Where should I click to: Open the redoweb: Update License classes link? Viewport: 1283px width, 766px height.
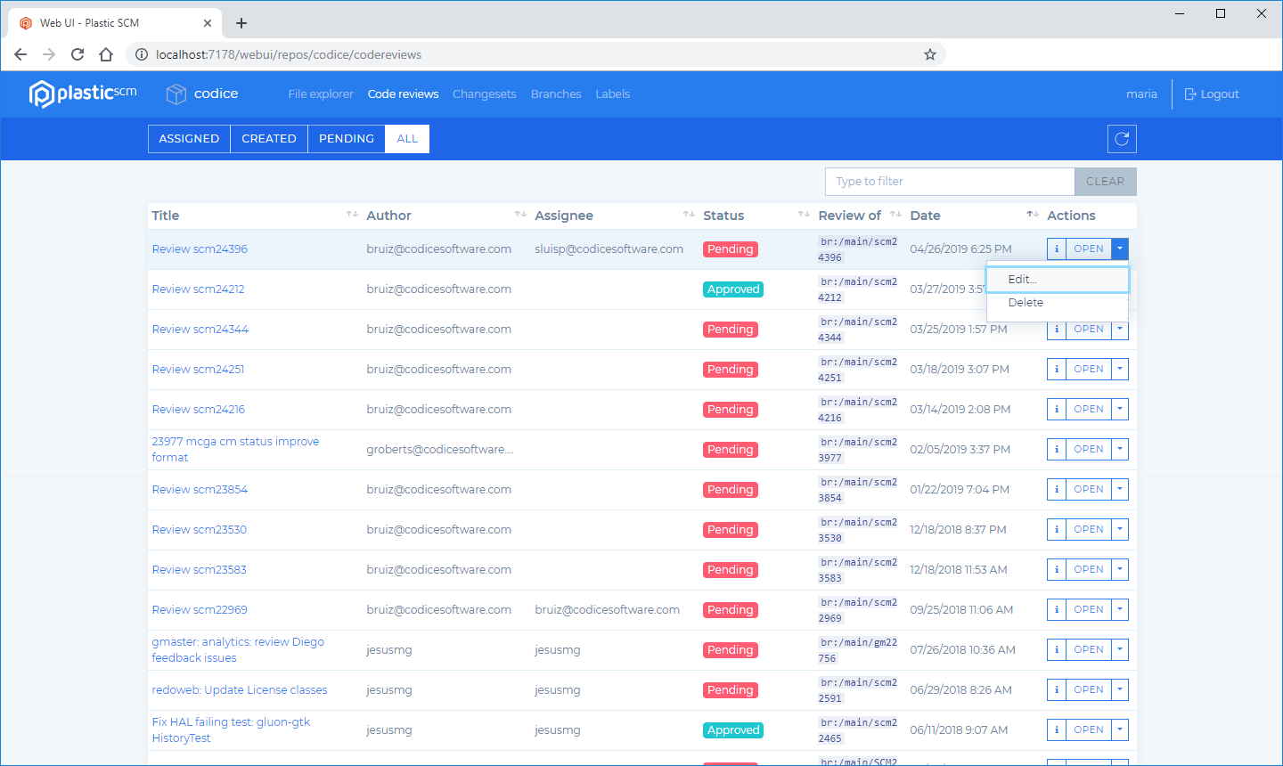240,690
